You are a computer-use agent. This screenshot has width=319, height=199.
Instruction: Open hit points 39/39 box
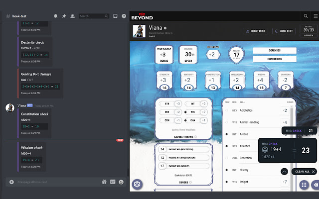point(309,29)
